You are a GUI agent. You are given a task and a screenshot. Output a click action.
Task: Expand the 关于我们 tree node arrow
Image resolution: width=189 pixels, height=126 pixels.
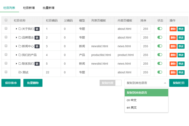coord(16,29)
